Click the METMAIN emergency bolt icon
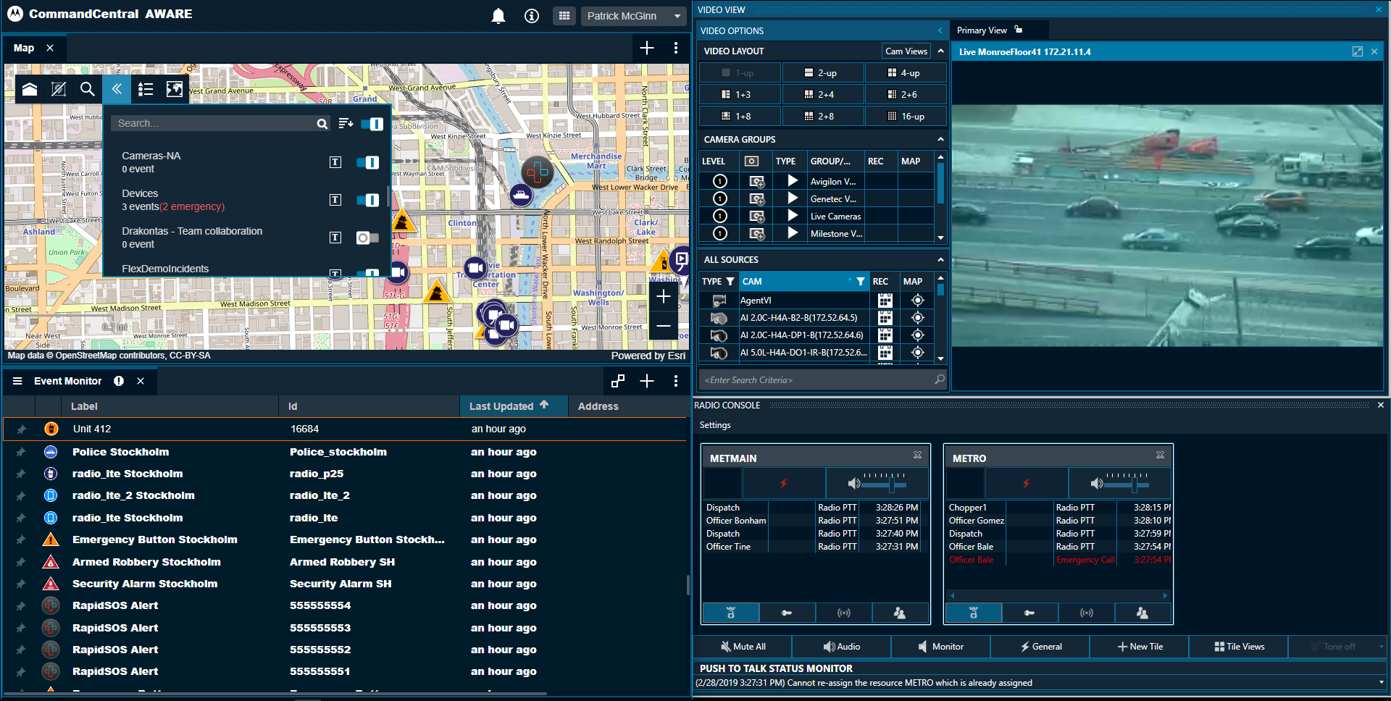The height and width of the screenshot is (701, 1391). tap(783, 483)
